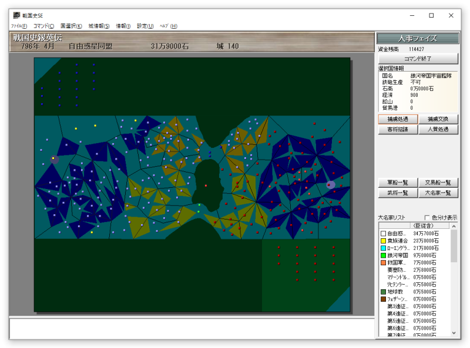Screen dimensions: 470x348
Task: Minimize the 戦国史SE window
Action: pyautogui.click(x=412, y=15)
